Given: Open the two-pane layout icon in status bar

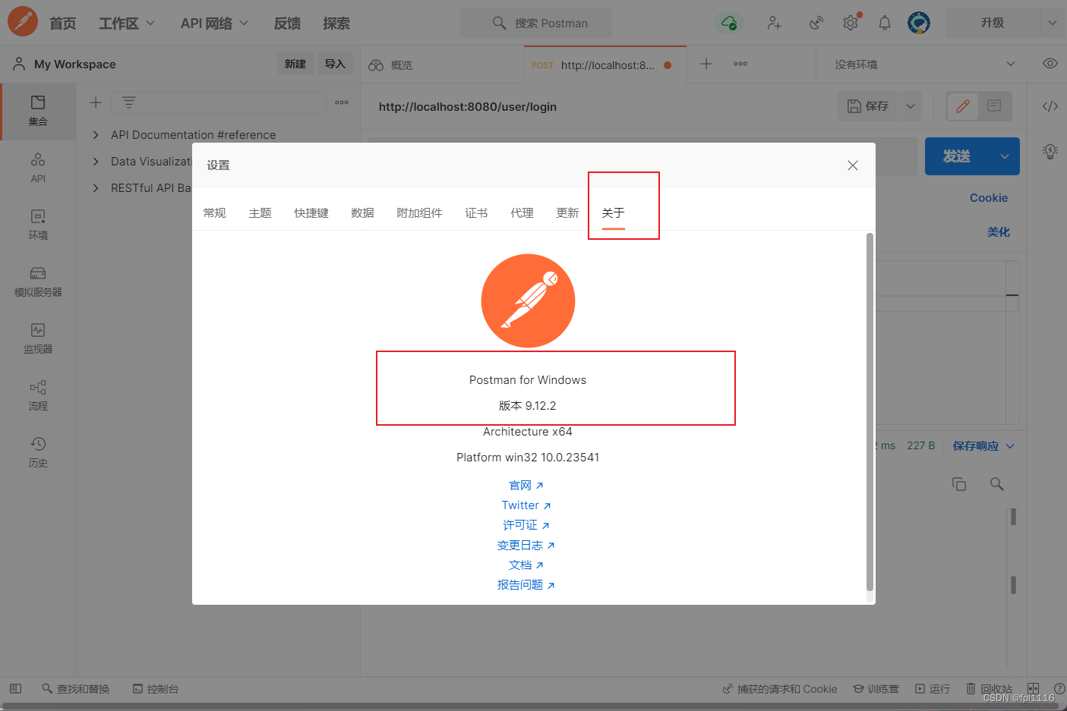Looking at the screenshot, I should point(1033,689).
